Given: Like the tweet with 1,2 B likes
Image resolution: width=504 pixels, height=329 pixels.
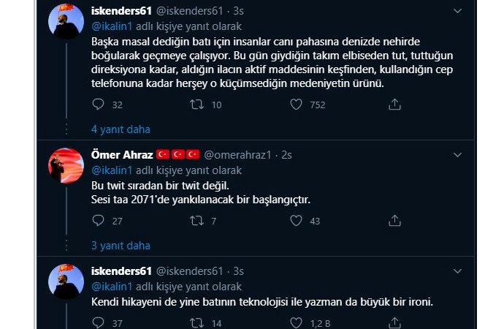Looking at the screenshot, I should click(x=296, y=322).
